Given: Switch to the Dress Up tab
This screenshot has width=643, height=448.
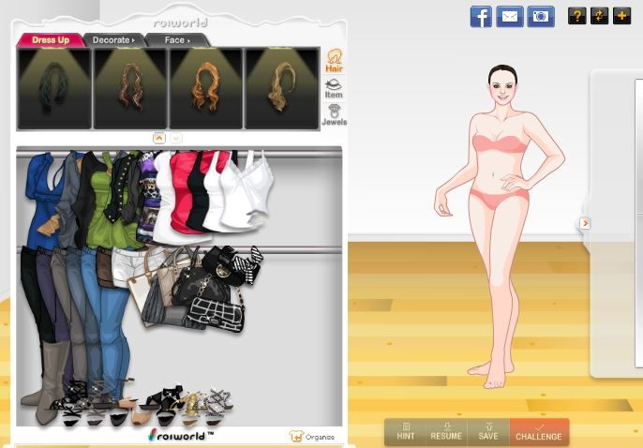Looking at the screenshot, I should (50, 40).
